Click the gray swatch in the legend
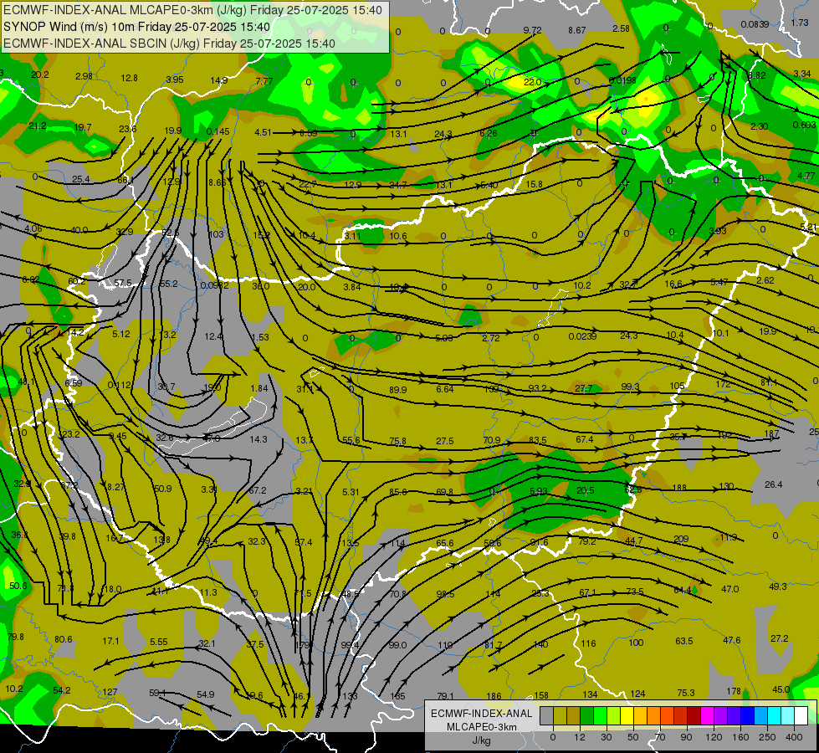 (x=546, y=715)
